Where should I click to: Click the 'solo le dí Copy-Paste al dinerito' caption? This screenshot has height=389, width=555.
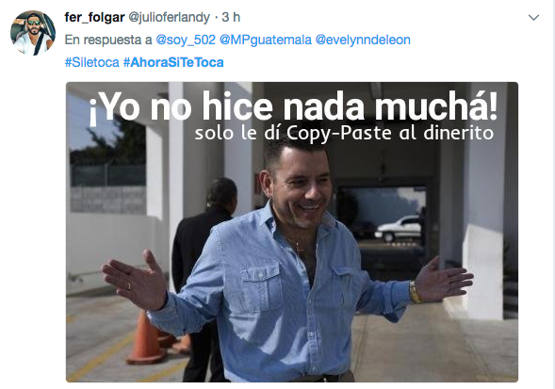(x=344, y=133)
